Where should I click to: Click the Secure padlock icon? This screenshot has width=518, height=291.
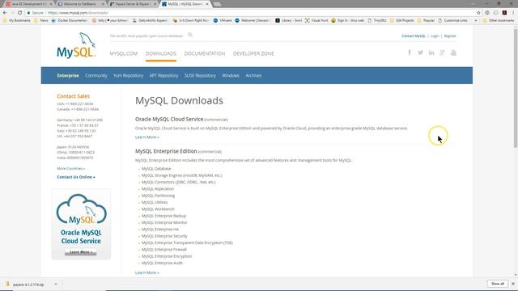coord(29,13)
